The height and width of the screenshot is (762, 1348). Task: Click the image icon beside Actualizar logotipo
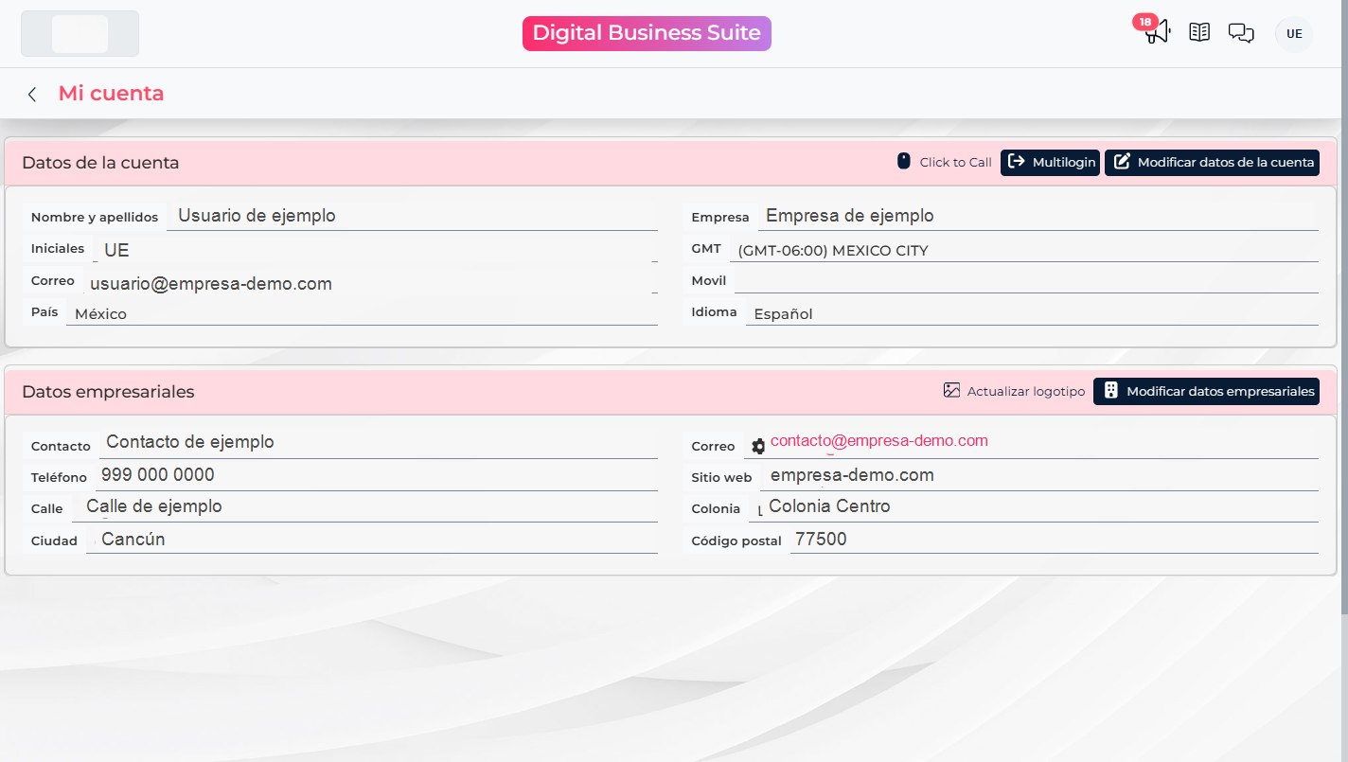pos(951,390)
